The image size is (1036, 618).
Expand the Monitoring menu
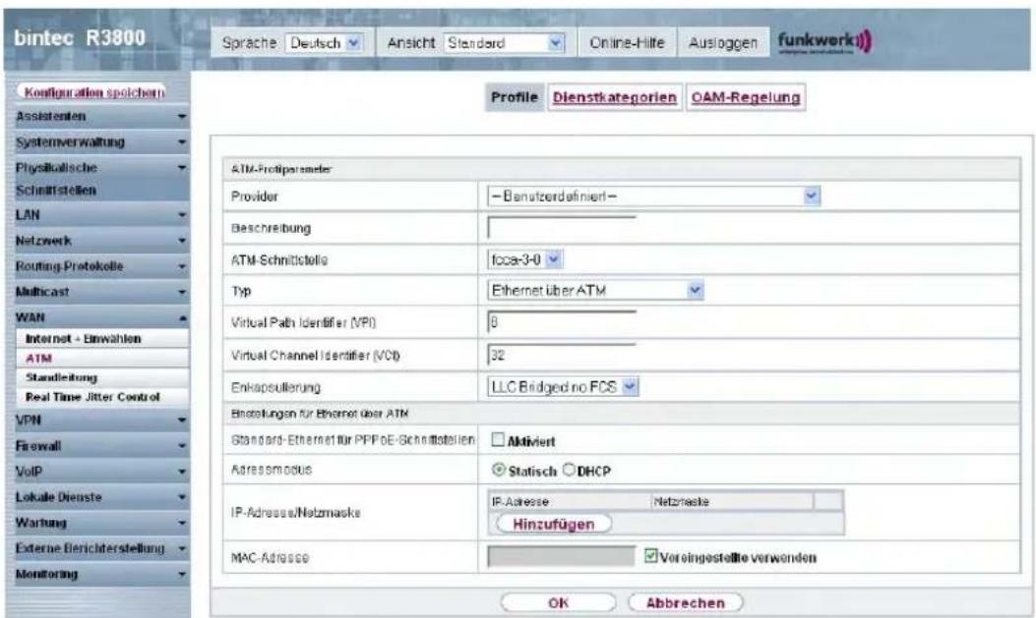point(97,575)
